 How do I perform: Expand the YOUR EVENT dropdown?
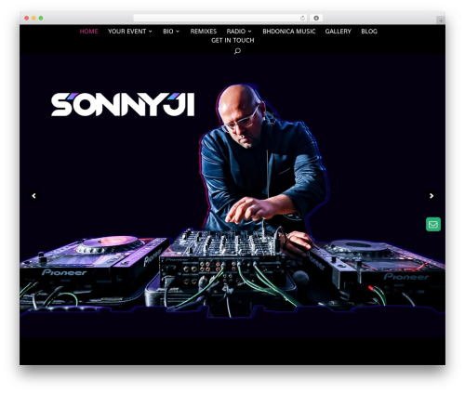point(130,32)
